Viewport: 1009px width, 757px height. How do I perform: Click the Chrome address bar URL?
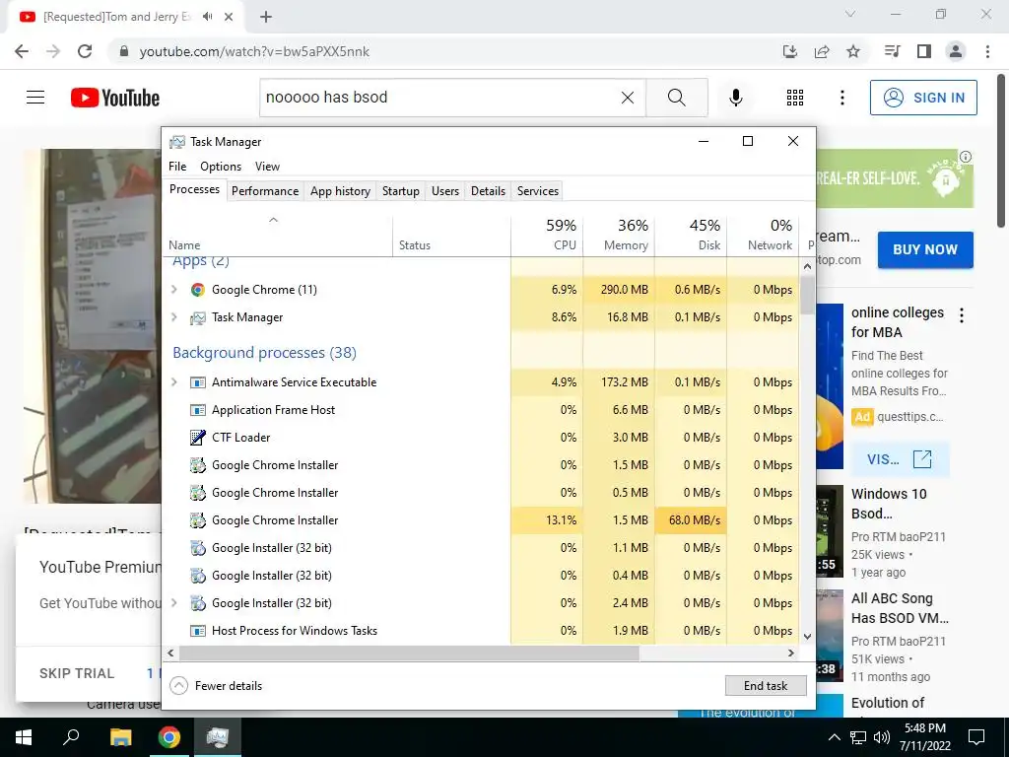pyautogui.click(x=254, y=51)
